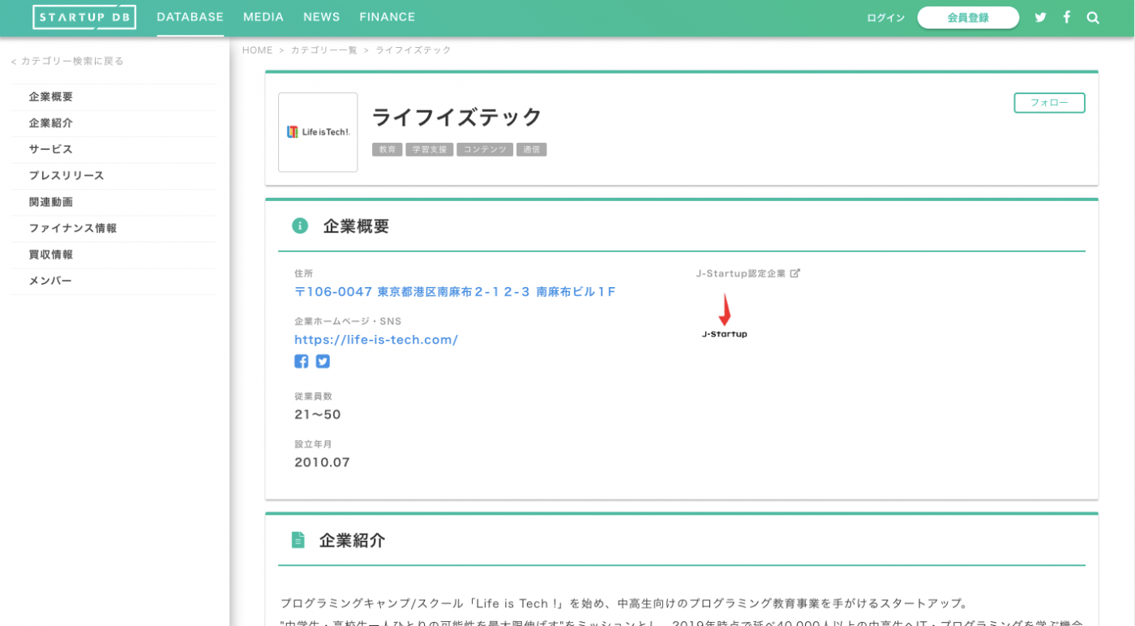Viewport: 1135px width, 626px height.
Task: Click the 住所 label
Action: coord(304,274)
